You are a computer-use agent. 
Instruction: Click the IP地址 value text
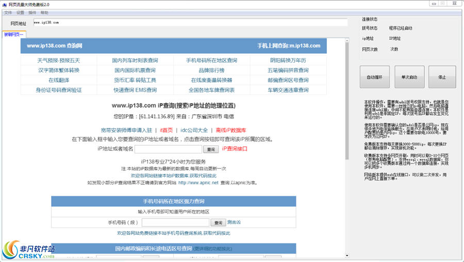[x=395, y=39]
